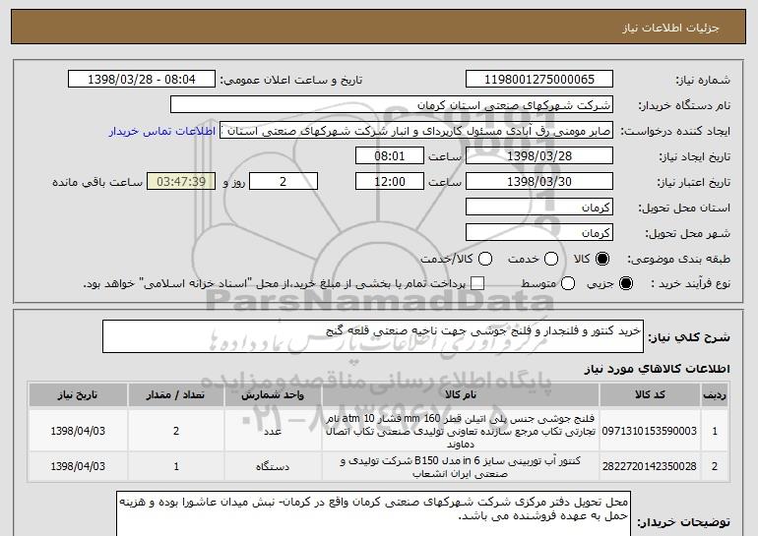Click the تاریخ نیاز column header
The height and width of the screenshot is (536, 758).
[78, 395]
